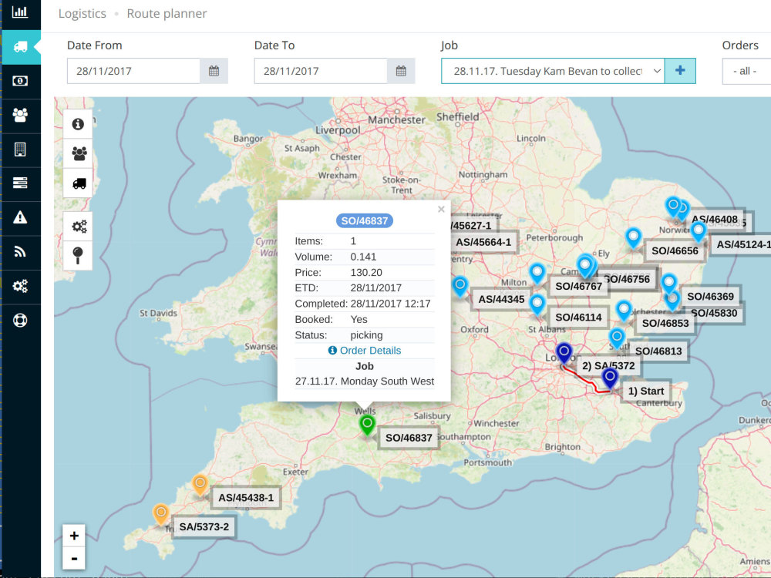The height and width of the screenshot is (578, 771).
Task: Select the AS/44345 map marker
Action: pos(460,287)
